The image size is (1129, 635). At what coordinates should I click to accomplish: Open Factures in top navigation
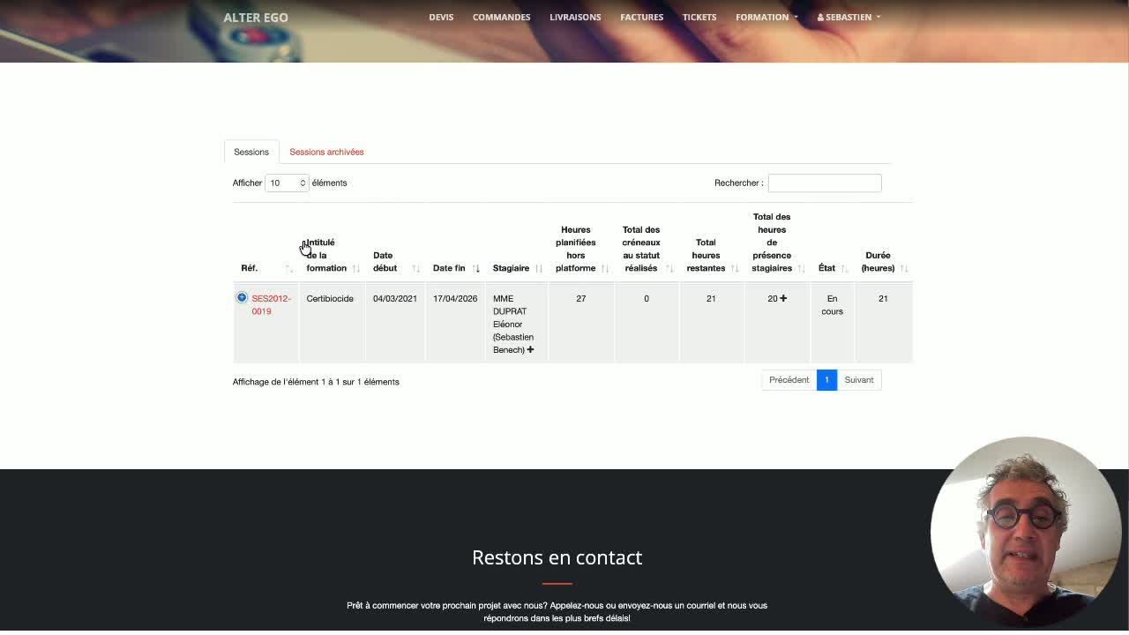641,17
